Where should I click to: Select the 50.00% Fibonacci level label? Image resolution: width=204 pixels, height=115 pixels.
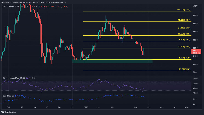(x=184, y=34)
